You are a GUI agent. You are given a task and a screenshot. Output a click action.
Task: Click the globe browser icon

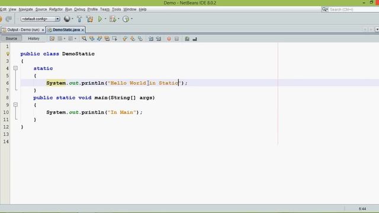coord(67,19)
